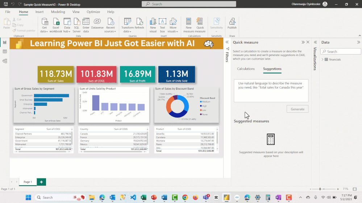
Task: Click the zoom slider handle
Action: click(320, 189)
